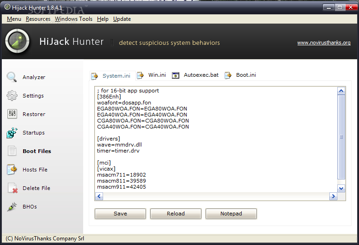This screenshot has width=359, height=245.
Task: Open the Update menu
Action: [122, 19]
